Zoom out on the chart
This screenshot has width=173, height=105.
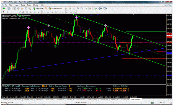82,9
